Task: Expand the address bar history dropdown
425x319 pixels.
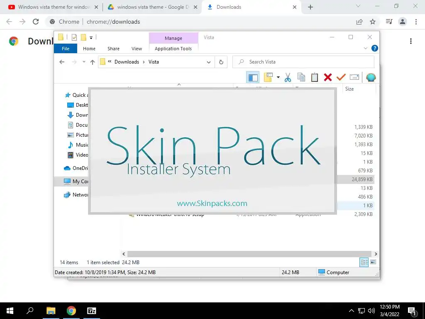Action: (209, 62)
